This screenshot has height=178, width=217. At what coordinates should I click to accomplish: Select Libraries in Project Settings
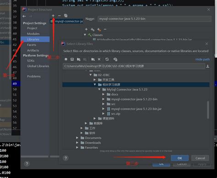pyautogui.click(x=35, y=39)
